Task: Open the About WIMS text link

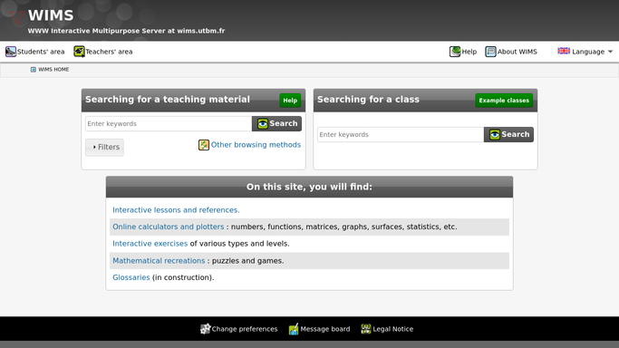Action: pos(517,52)
